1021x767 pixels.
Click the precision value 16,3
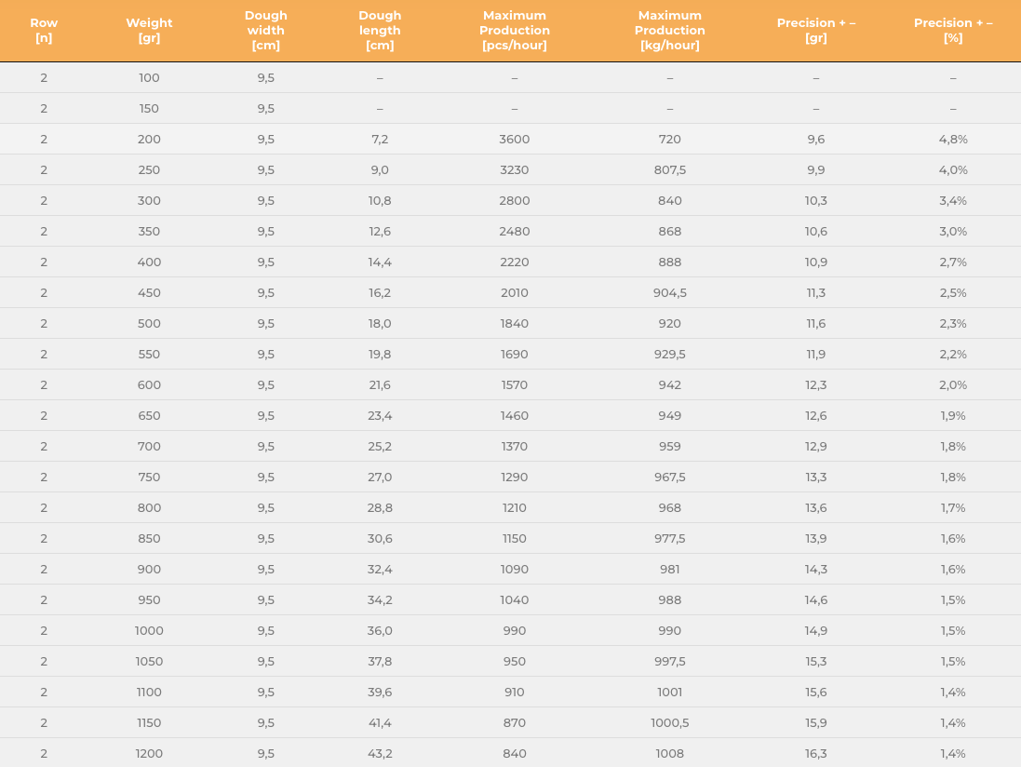[x=816, y=753]
